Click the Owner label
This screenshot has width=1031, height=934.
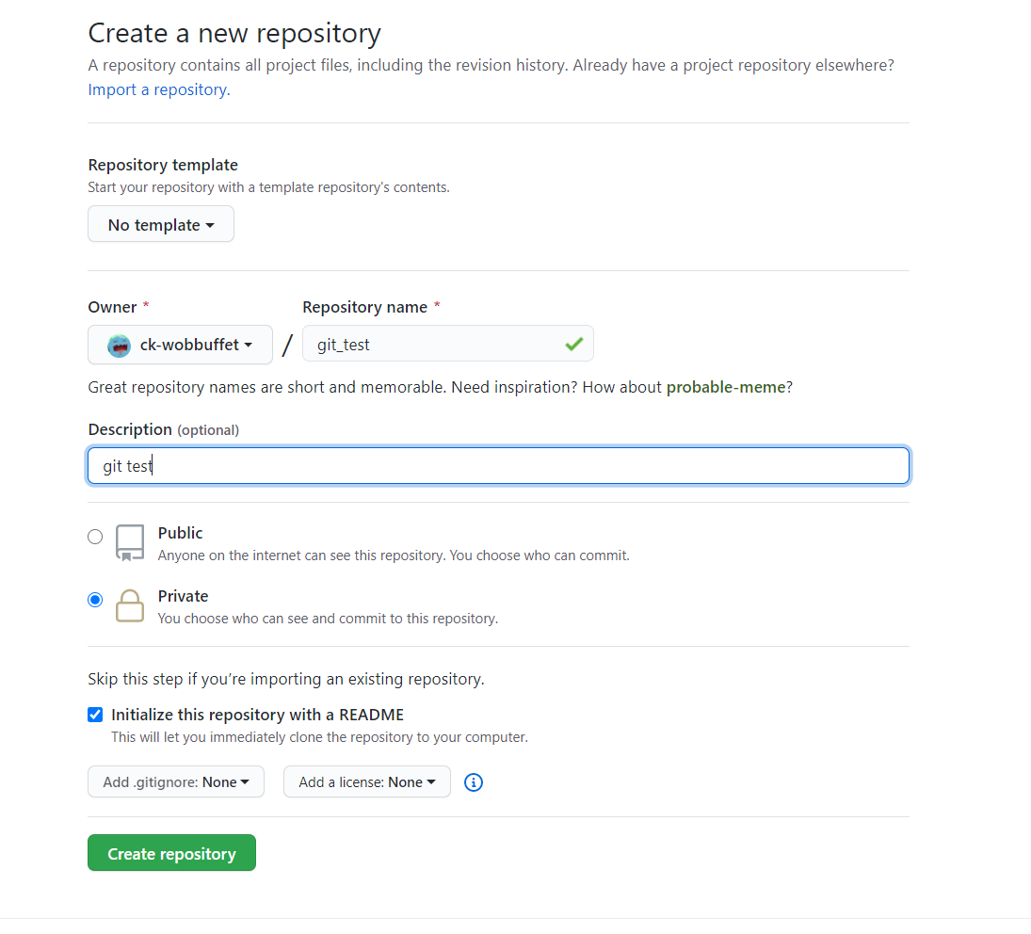[x=112, y=307]
